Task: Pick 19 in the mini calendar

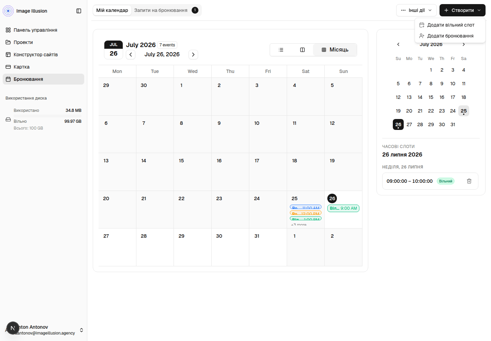Action: pos(398,111)
